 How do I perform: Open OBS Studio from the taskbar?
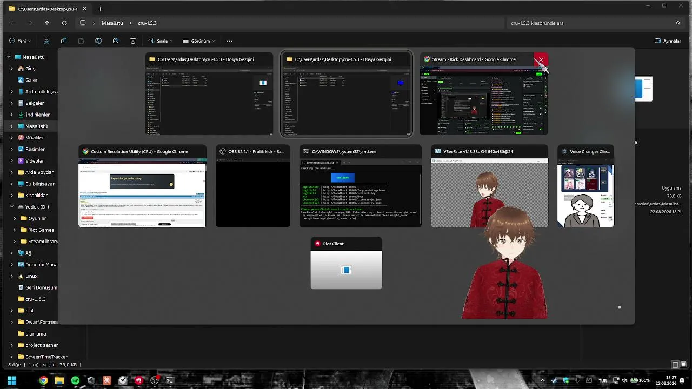coord(155,380)
